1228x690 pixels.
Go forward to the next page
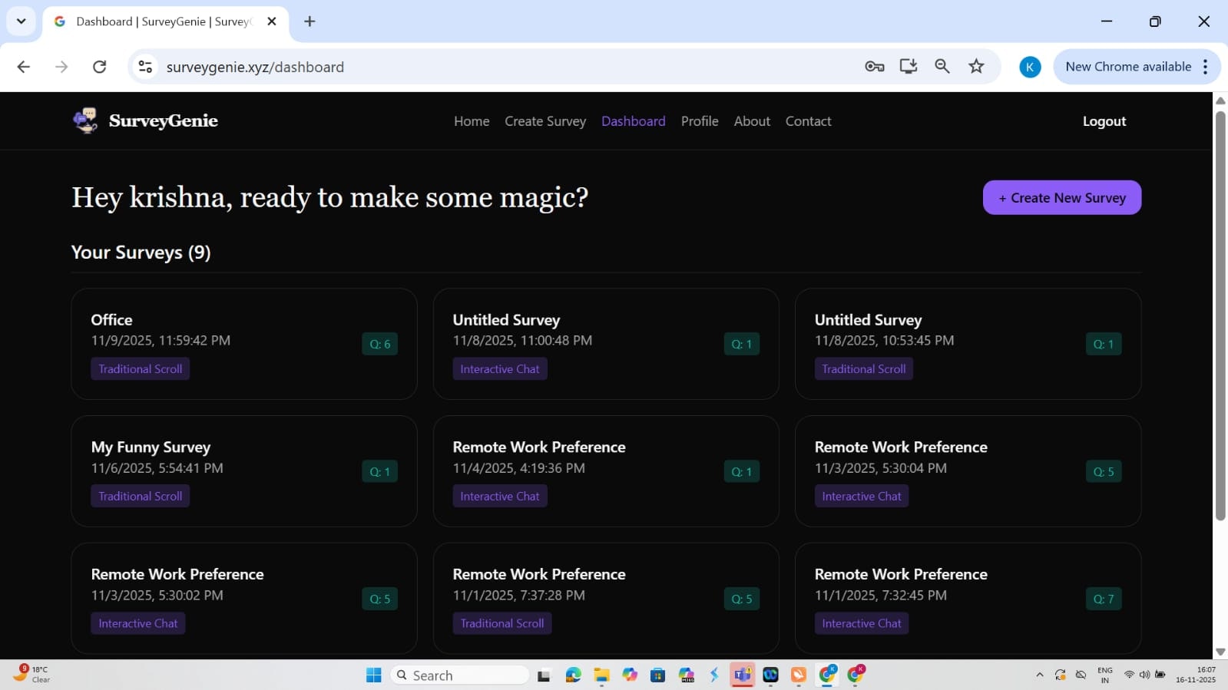(61, 67)
